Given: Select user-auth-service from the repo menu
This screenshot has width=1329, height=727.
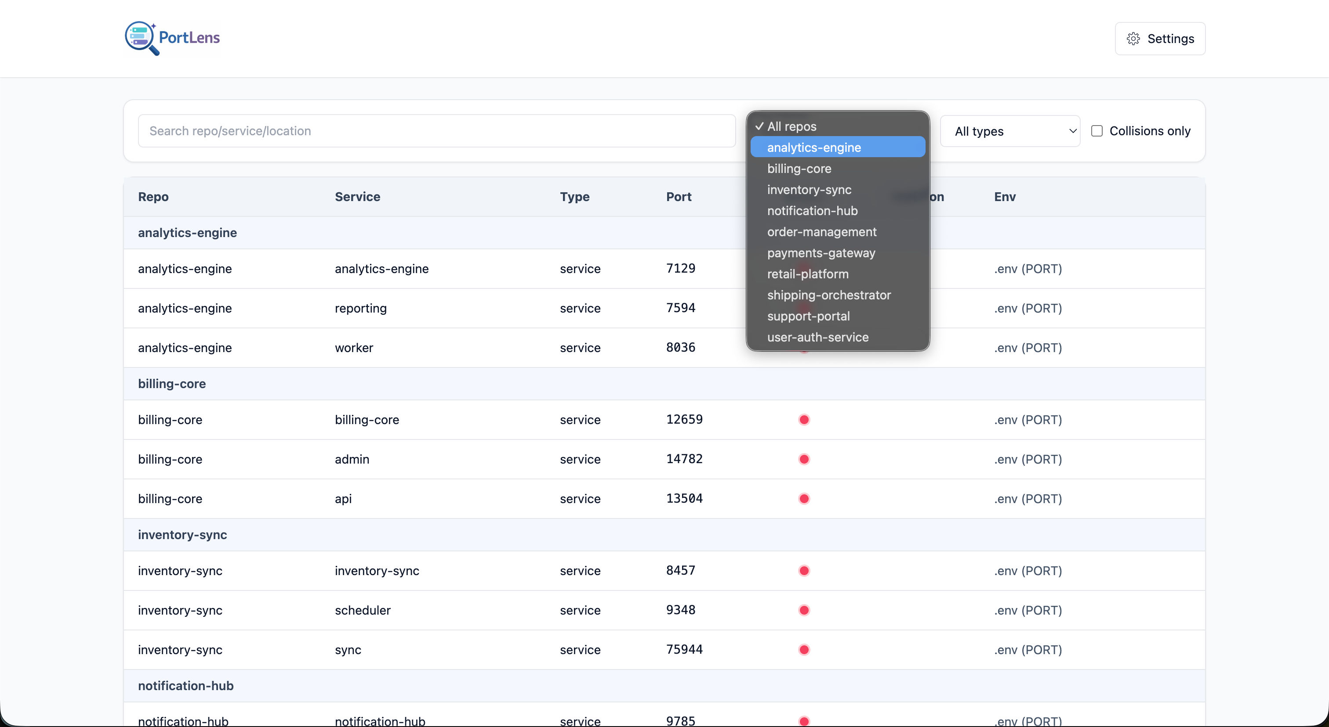Looking at the screenshot, I should (x=818, y=337).
